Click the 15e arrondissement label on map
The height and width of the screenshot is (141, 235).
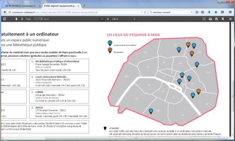click(137, 99)
